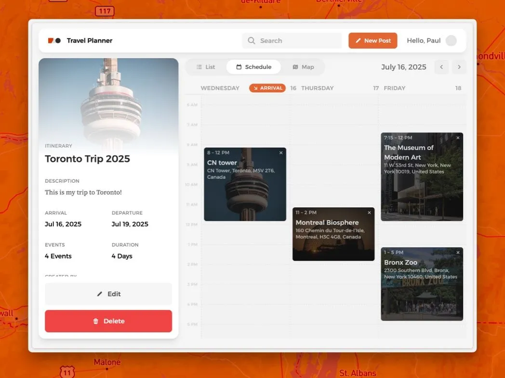The width and height of the screenshot is (505, 378).
Task: Select the Schedule view tab
Action: 253,67
